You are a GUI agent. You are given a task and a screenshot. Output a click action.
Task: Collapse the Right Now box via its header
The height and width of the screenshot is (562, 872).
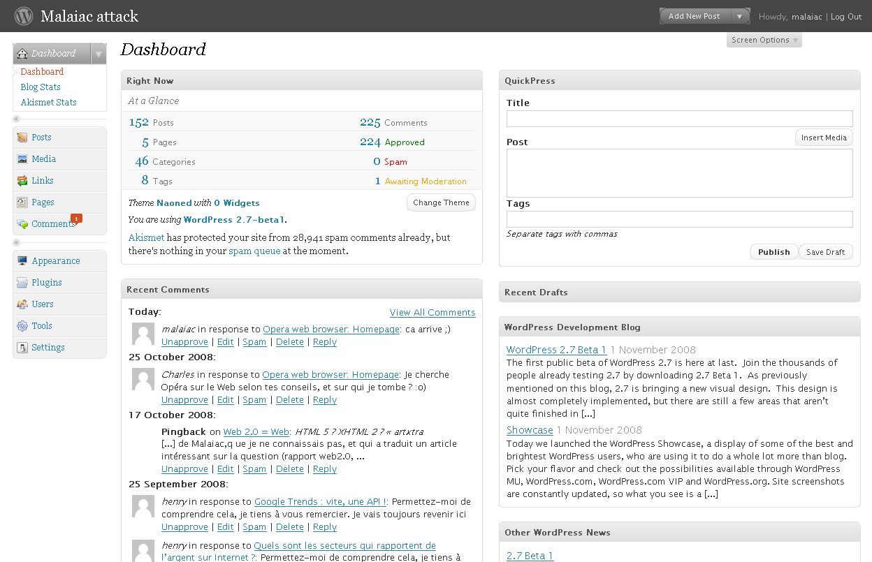pyautogui.click(x=302, y=80)
